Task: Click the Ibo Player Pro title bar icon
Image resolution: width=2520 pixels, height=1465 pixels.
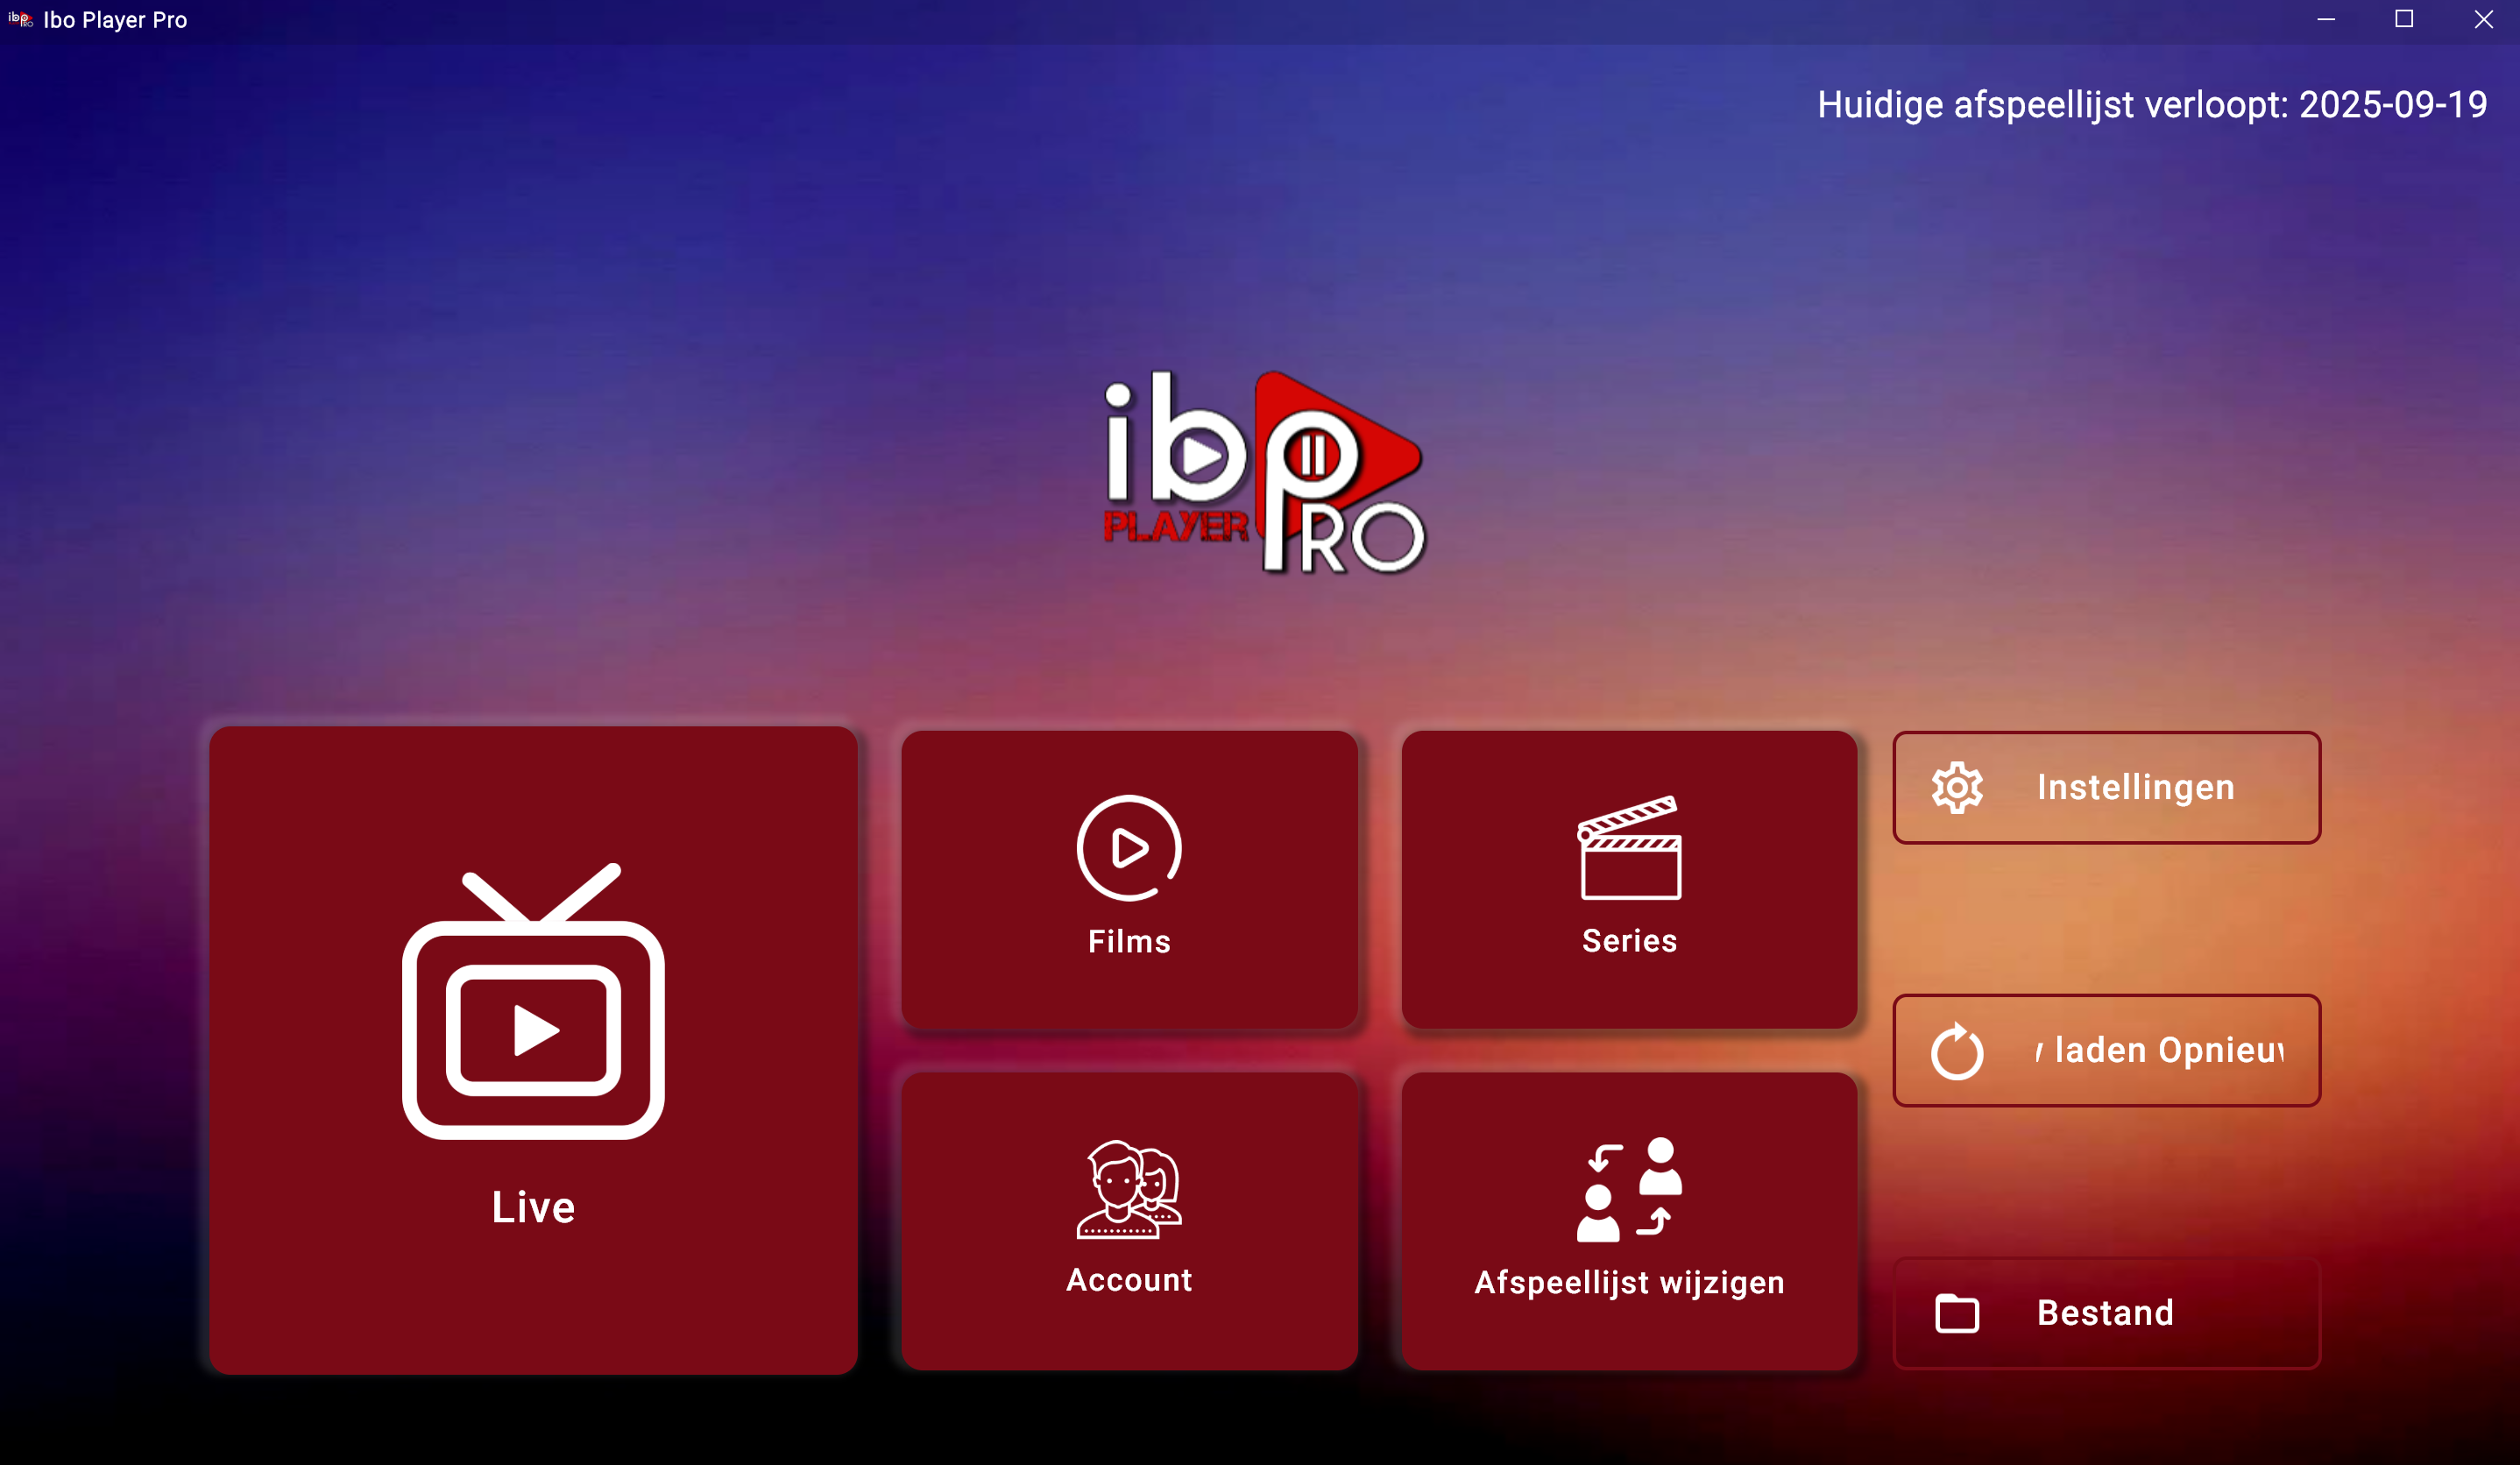Action: coord(20,19)
